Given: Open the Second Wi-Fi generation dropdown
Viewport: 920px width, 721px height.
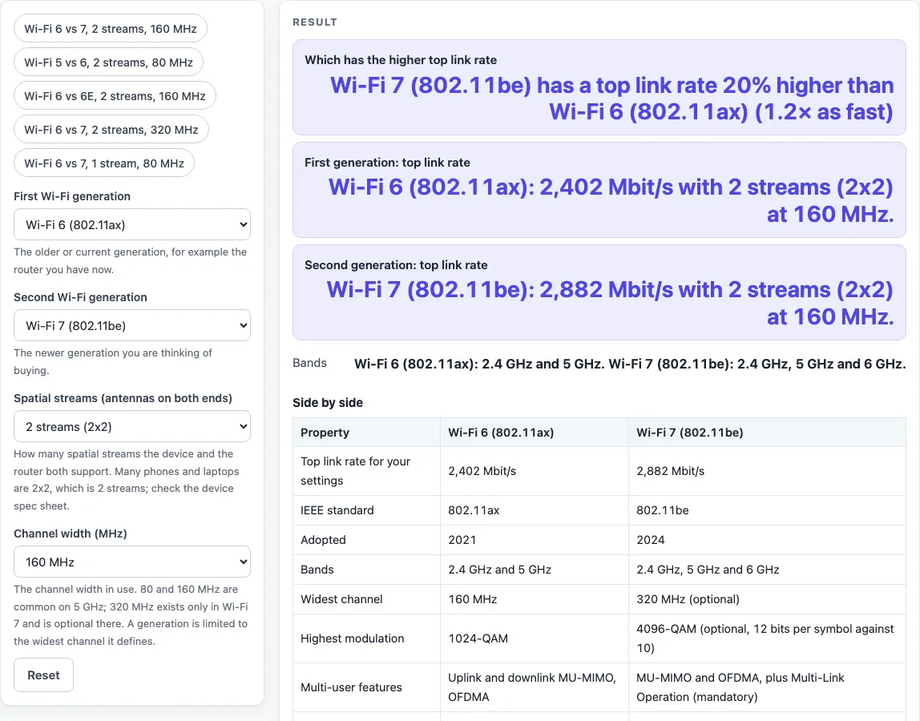Looking at the screenshot, I should click(132, 325).
